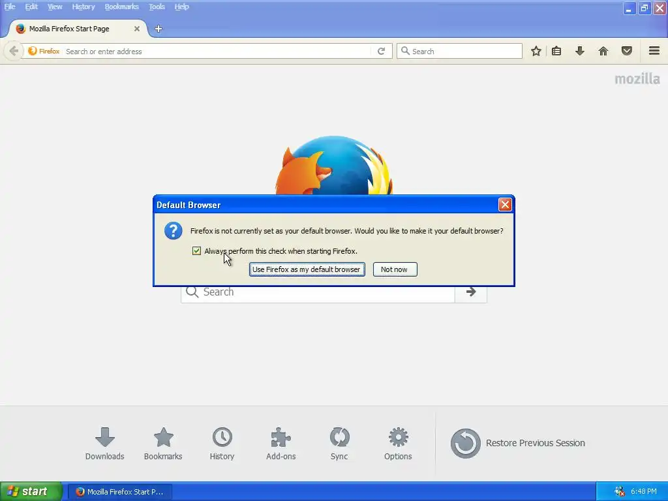Close the Default Browser dialog
Image resolution: width=668 pixels, height=501 pixels.
(x=505, y=205)
